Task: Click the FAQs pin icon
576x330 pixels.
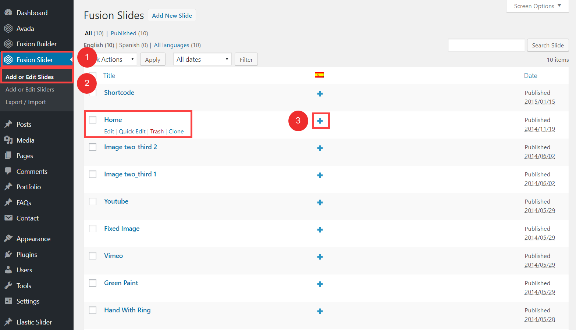Action: [x=8, y=202]
